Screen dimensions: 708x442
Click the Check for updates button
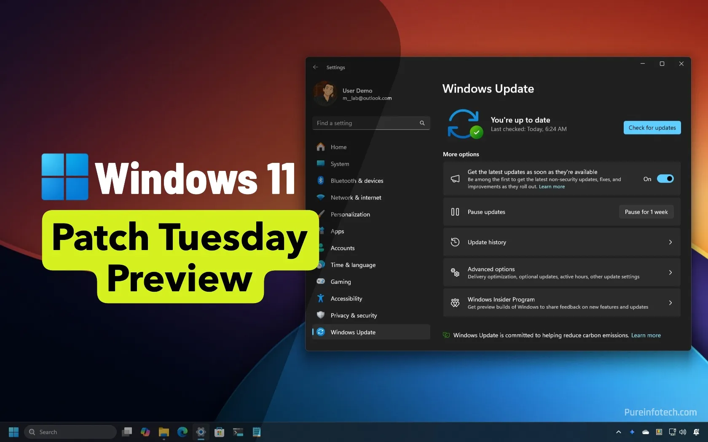[652, 128]
